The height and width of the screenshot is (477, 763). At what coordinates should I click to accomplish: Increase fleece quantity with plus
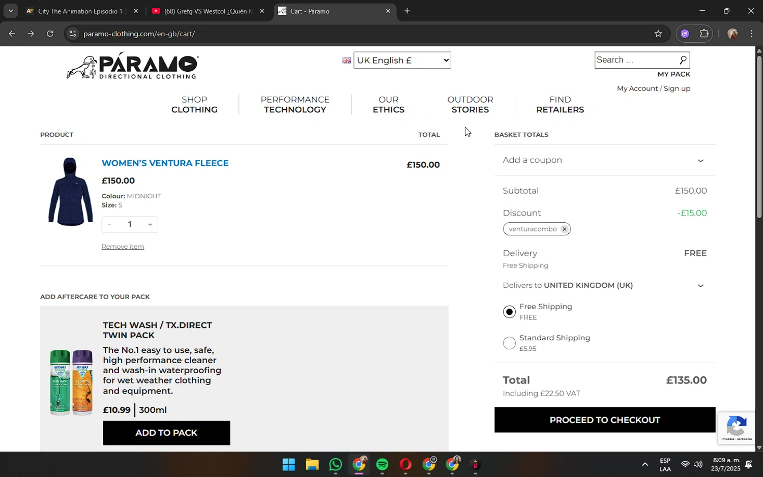[150, 224]
